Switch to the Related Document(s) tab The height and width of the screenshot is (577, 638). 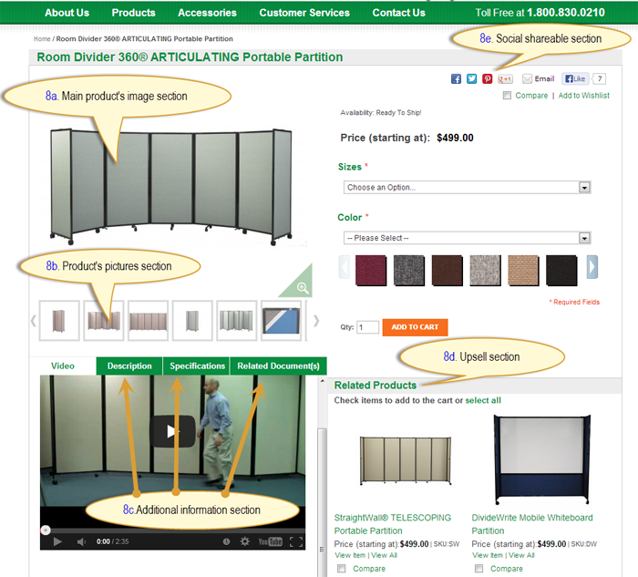pos(278,366)
